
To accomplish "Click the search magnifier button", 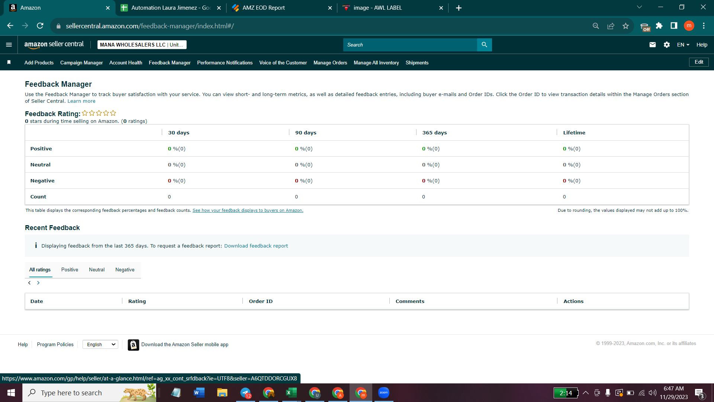I will (x=484, y=45).
